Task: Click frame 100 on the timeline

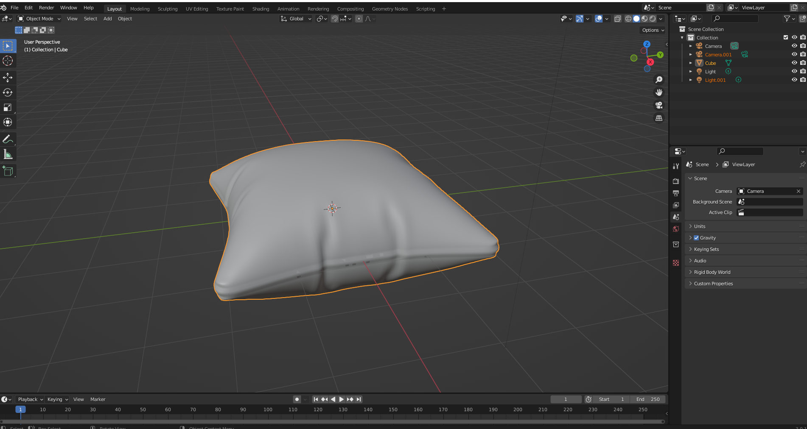Action: point(268,410)
